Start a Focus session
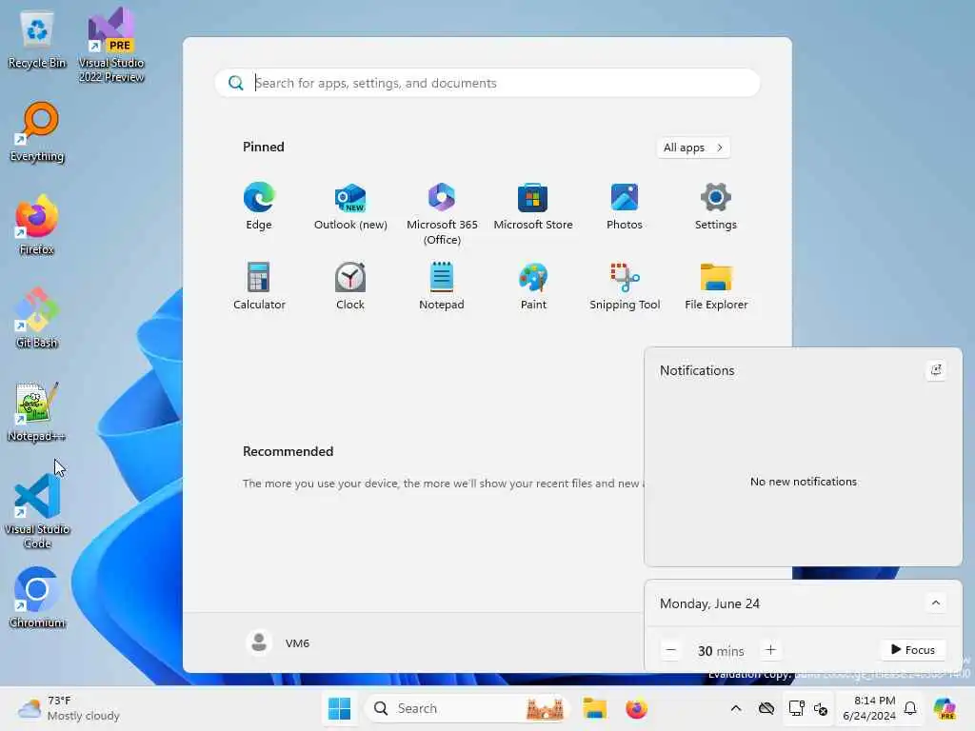Image resolution: width=975 pixels, height=731 pixels. pyautogui.click(x=913, y=649)
